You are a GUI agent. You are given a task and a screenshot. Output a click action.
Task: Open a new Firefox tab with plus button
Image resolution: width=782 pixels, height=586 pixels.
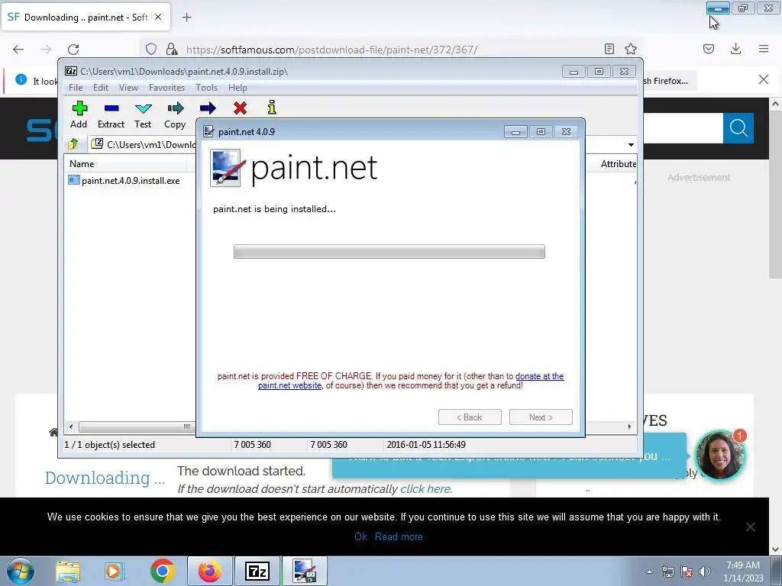point(186,18)
